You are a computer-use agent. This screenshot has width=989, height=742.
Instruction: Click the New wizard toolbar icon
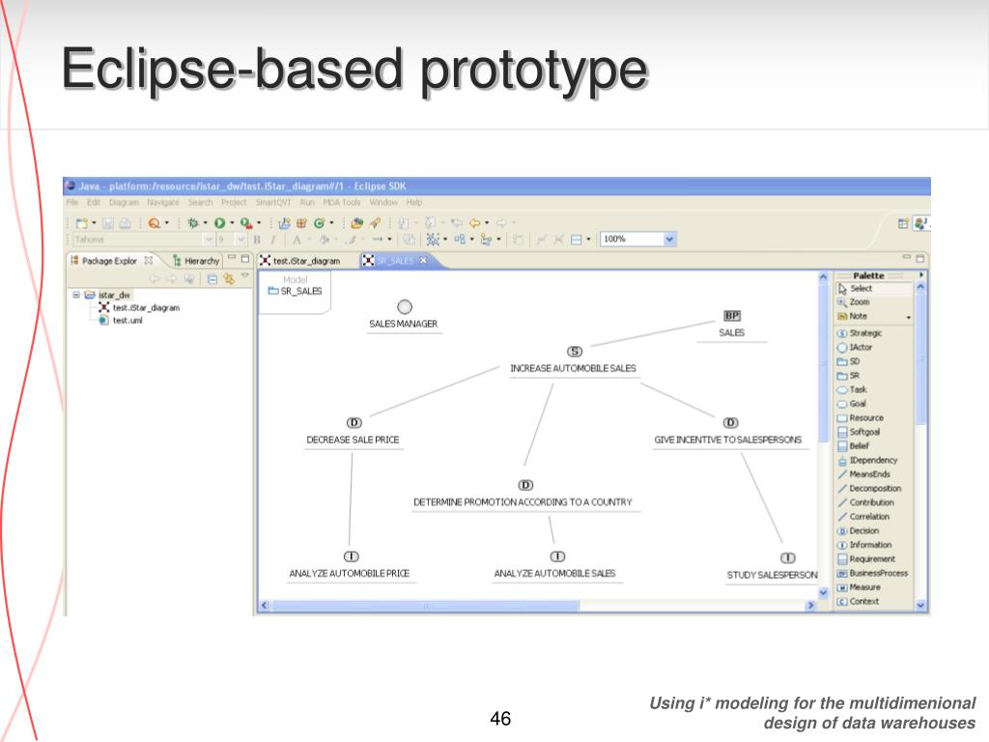pyautogui.click(x=82, y=223)
